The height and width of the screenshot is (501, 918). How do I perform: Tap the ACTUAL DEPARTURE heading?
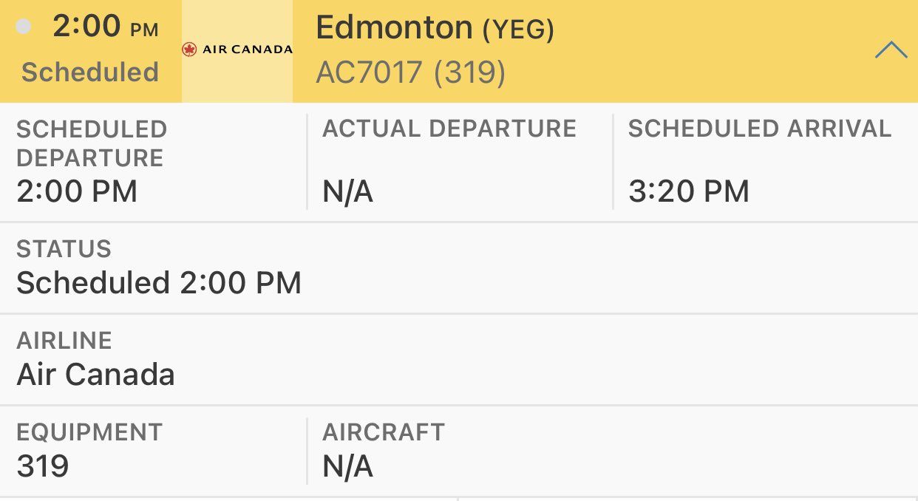[x=449, y=129]
